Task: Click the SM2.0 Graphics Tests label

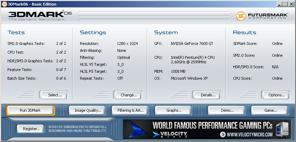Action: click(x=26, y=44)
